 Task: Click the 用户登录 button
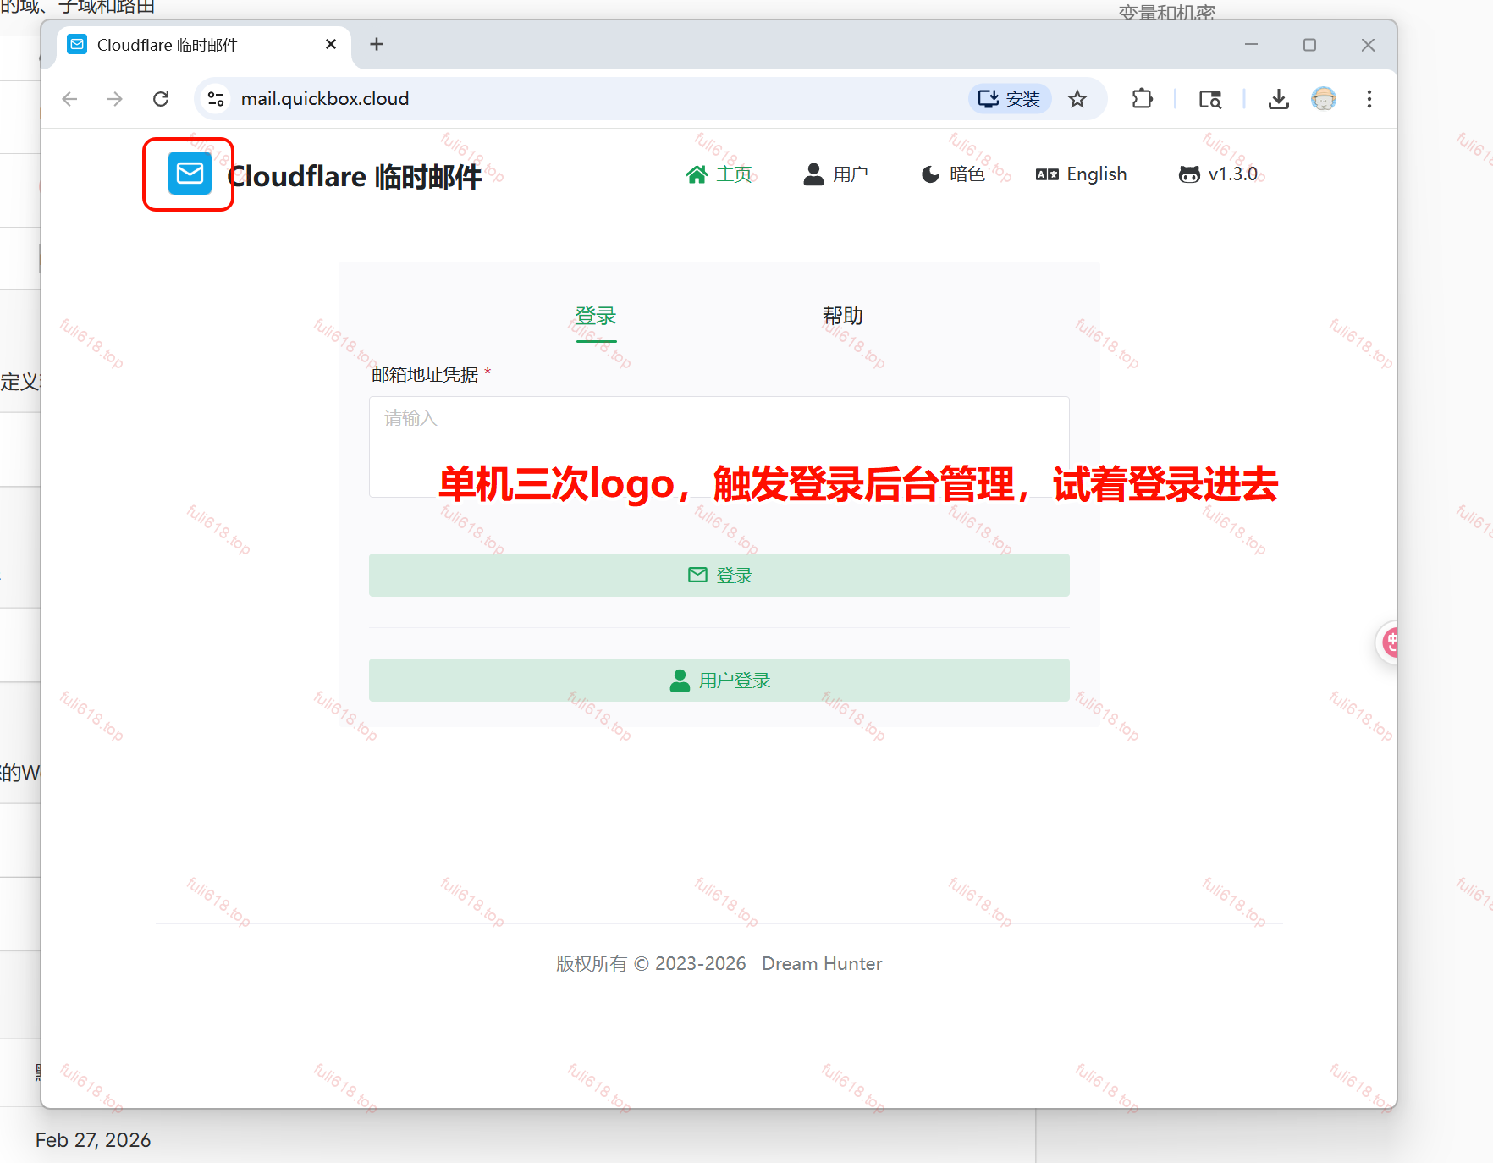[719, 681]
